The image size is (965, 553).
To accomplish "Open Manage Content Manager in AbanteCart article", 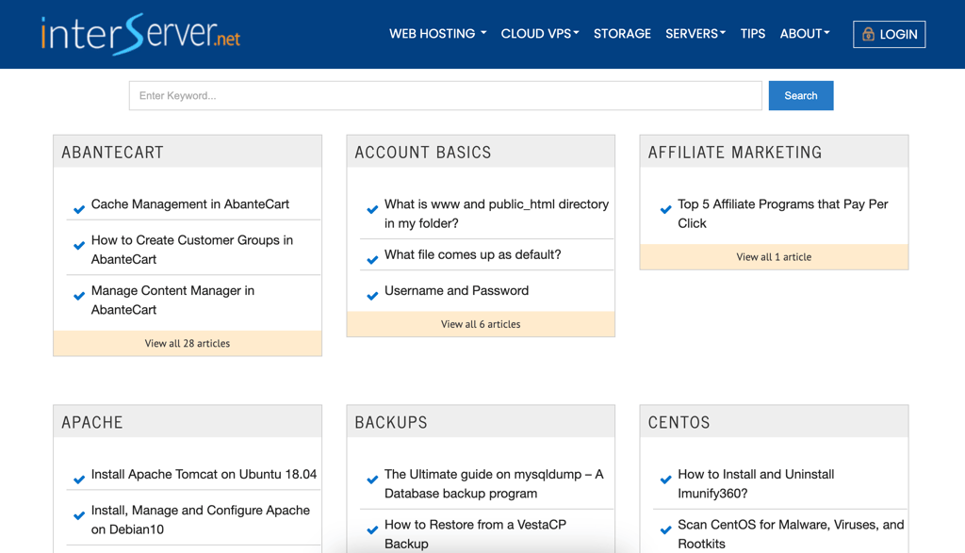I will pos(172,301).
